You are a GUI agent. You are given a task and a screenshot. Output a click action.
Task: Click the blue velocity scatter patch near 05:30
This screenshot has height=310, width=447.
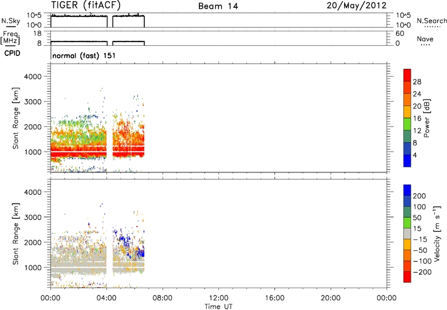tap(124, 241)
